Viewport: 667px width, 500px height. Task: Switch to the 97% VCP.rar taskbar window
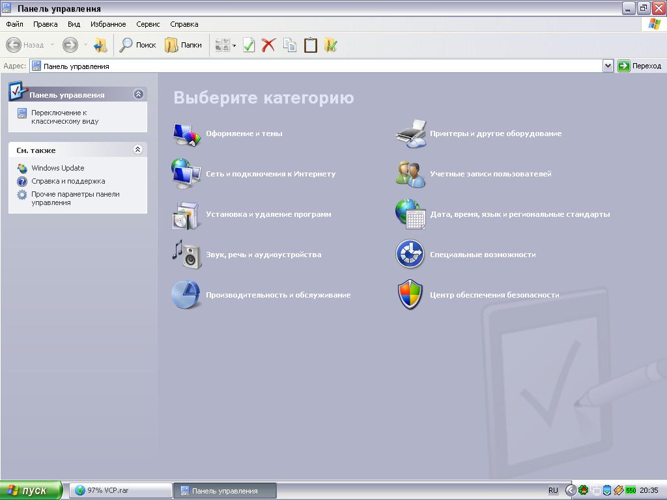click(120, 490)
